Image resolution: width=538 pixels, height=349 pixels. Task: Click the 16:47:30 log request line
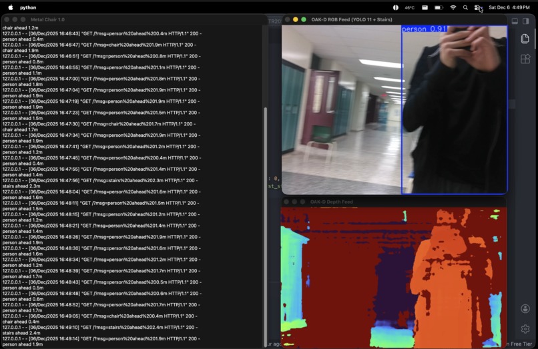point(99,124)
